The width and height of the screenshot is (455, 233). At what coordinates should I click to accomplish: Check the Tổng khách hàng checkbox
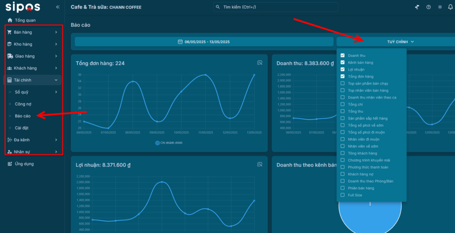point(343,153)
